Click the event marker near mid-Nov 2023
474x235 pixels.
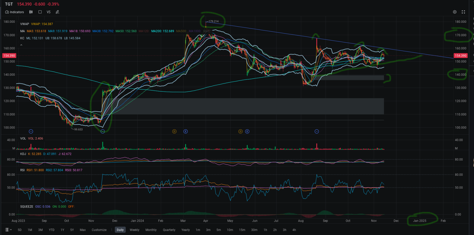(103, 131)
